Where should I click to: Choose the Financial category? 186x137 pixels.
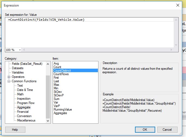point(23,112)
